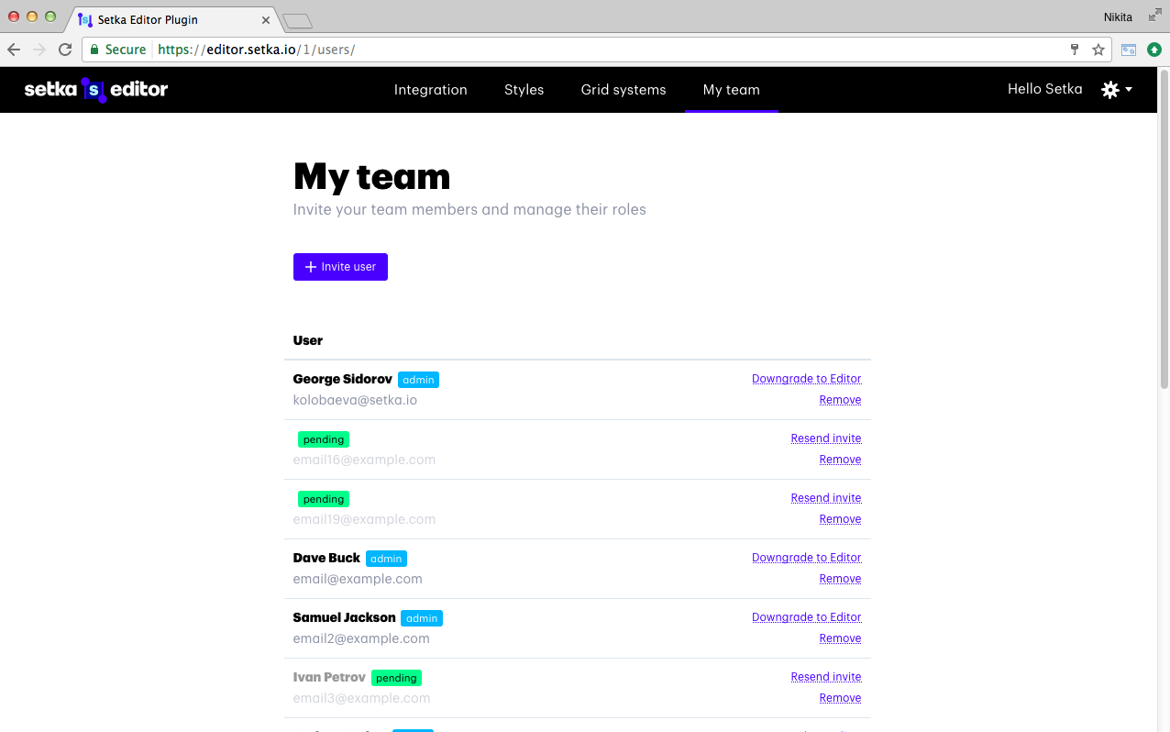Screen dimensions: 1170x732
Task: Click the email email2@example.com
Action: click(x=361, y=638)
